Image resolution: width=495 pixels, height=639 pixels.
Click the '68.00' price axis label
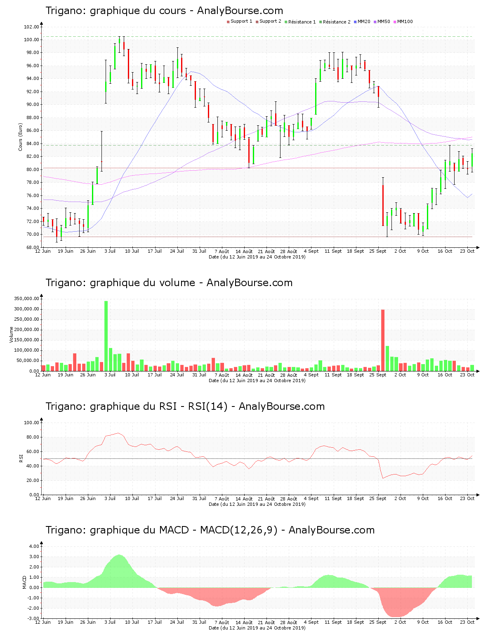click(33, 247)
